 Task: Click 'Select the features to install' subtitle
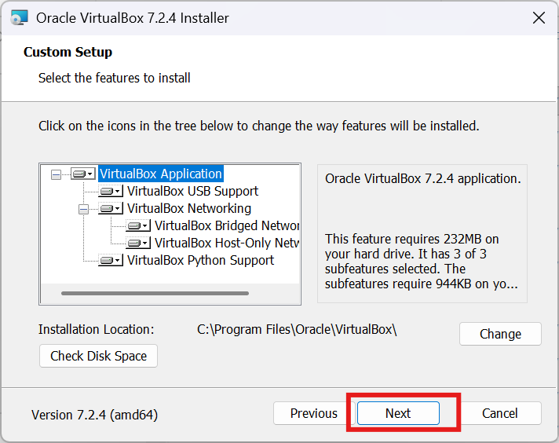click(115, 78)
